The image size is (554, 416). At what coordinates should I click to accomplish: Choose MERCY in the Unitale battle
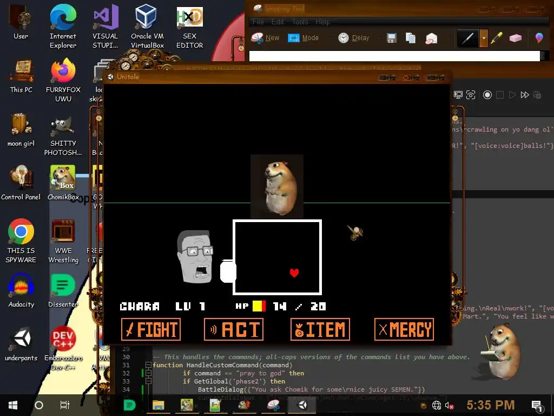(x=404, y=329)
